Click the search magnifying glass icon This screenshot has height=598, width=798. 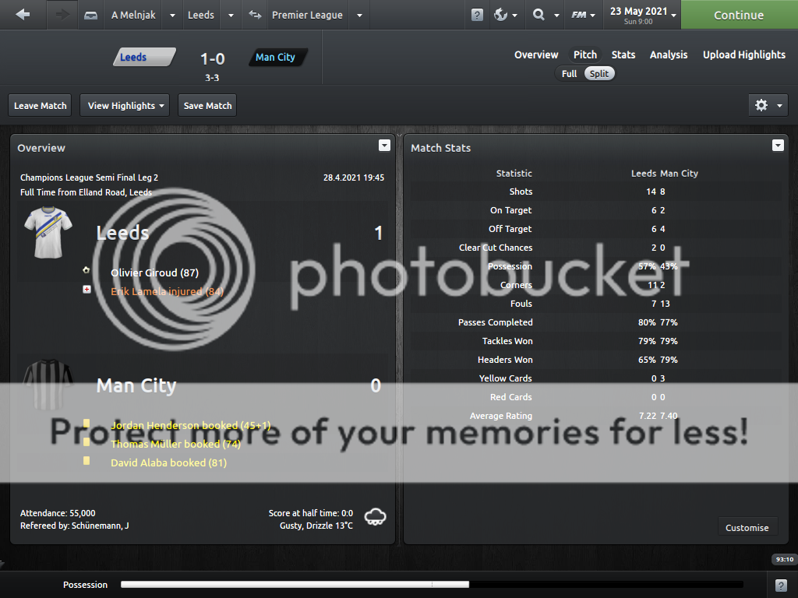click(538, 15)
